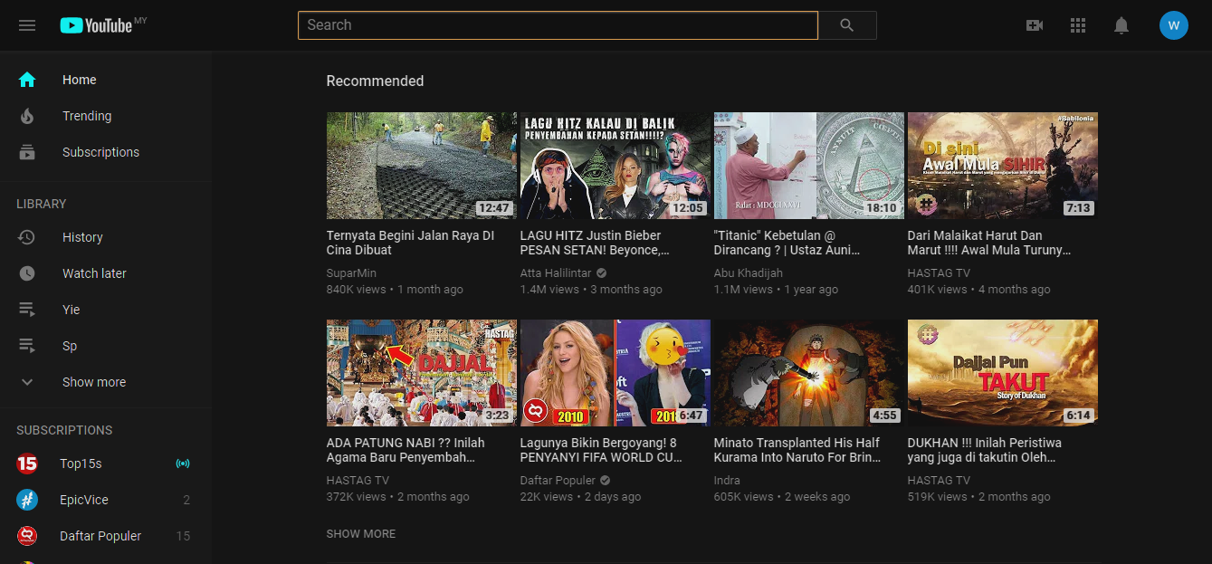
Task: Click the Home house icon
Action: tap(27, 80)
